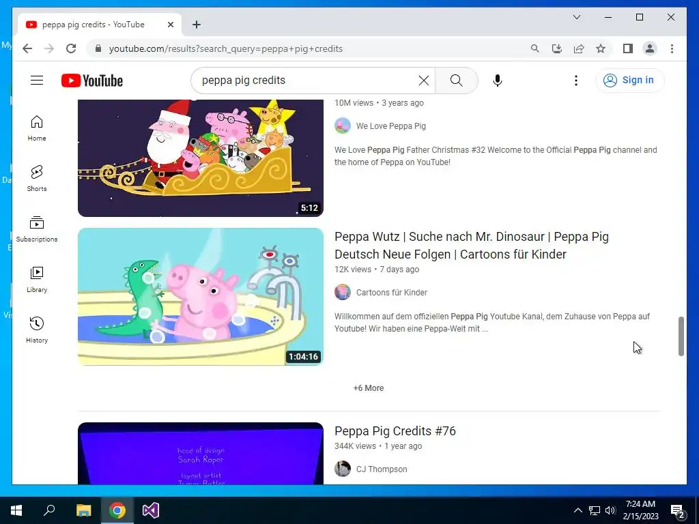Go back with the browser back arrow
Screen dimensions: 699x524
coord(27,48)
